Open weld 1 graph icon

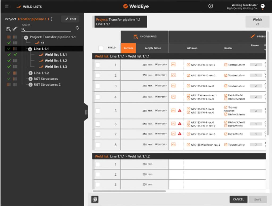[173, 64]
